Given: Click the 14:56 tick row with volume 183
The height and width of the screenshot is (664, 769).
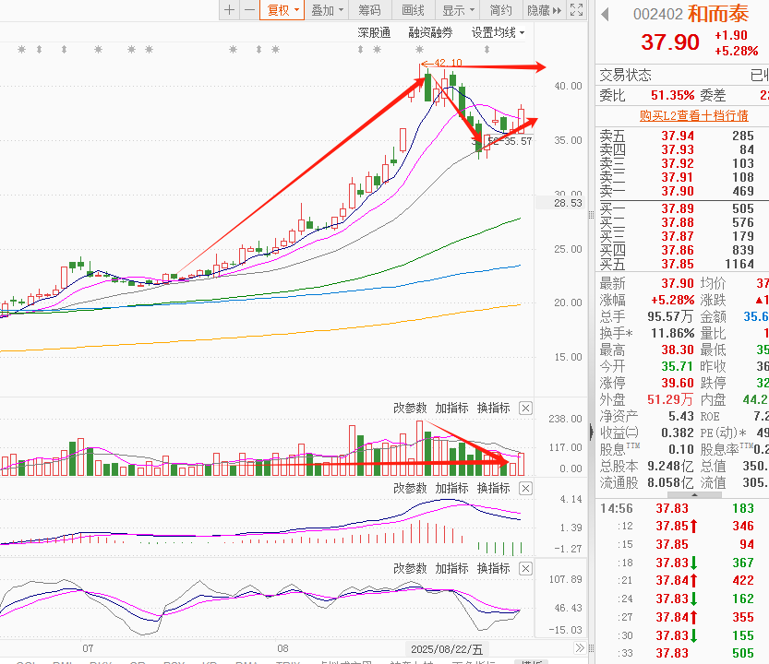Looking at the screenshot, I should (681, 508).
